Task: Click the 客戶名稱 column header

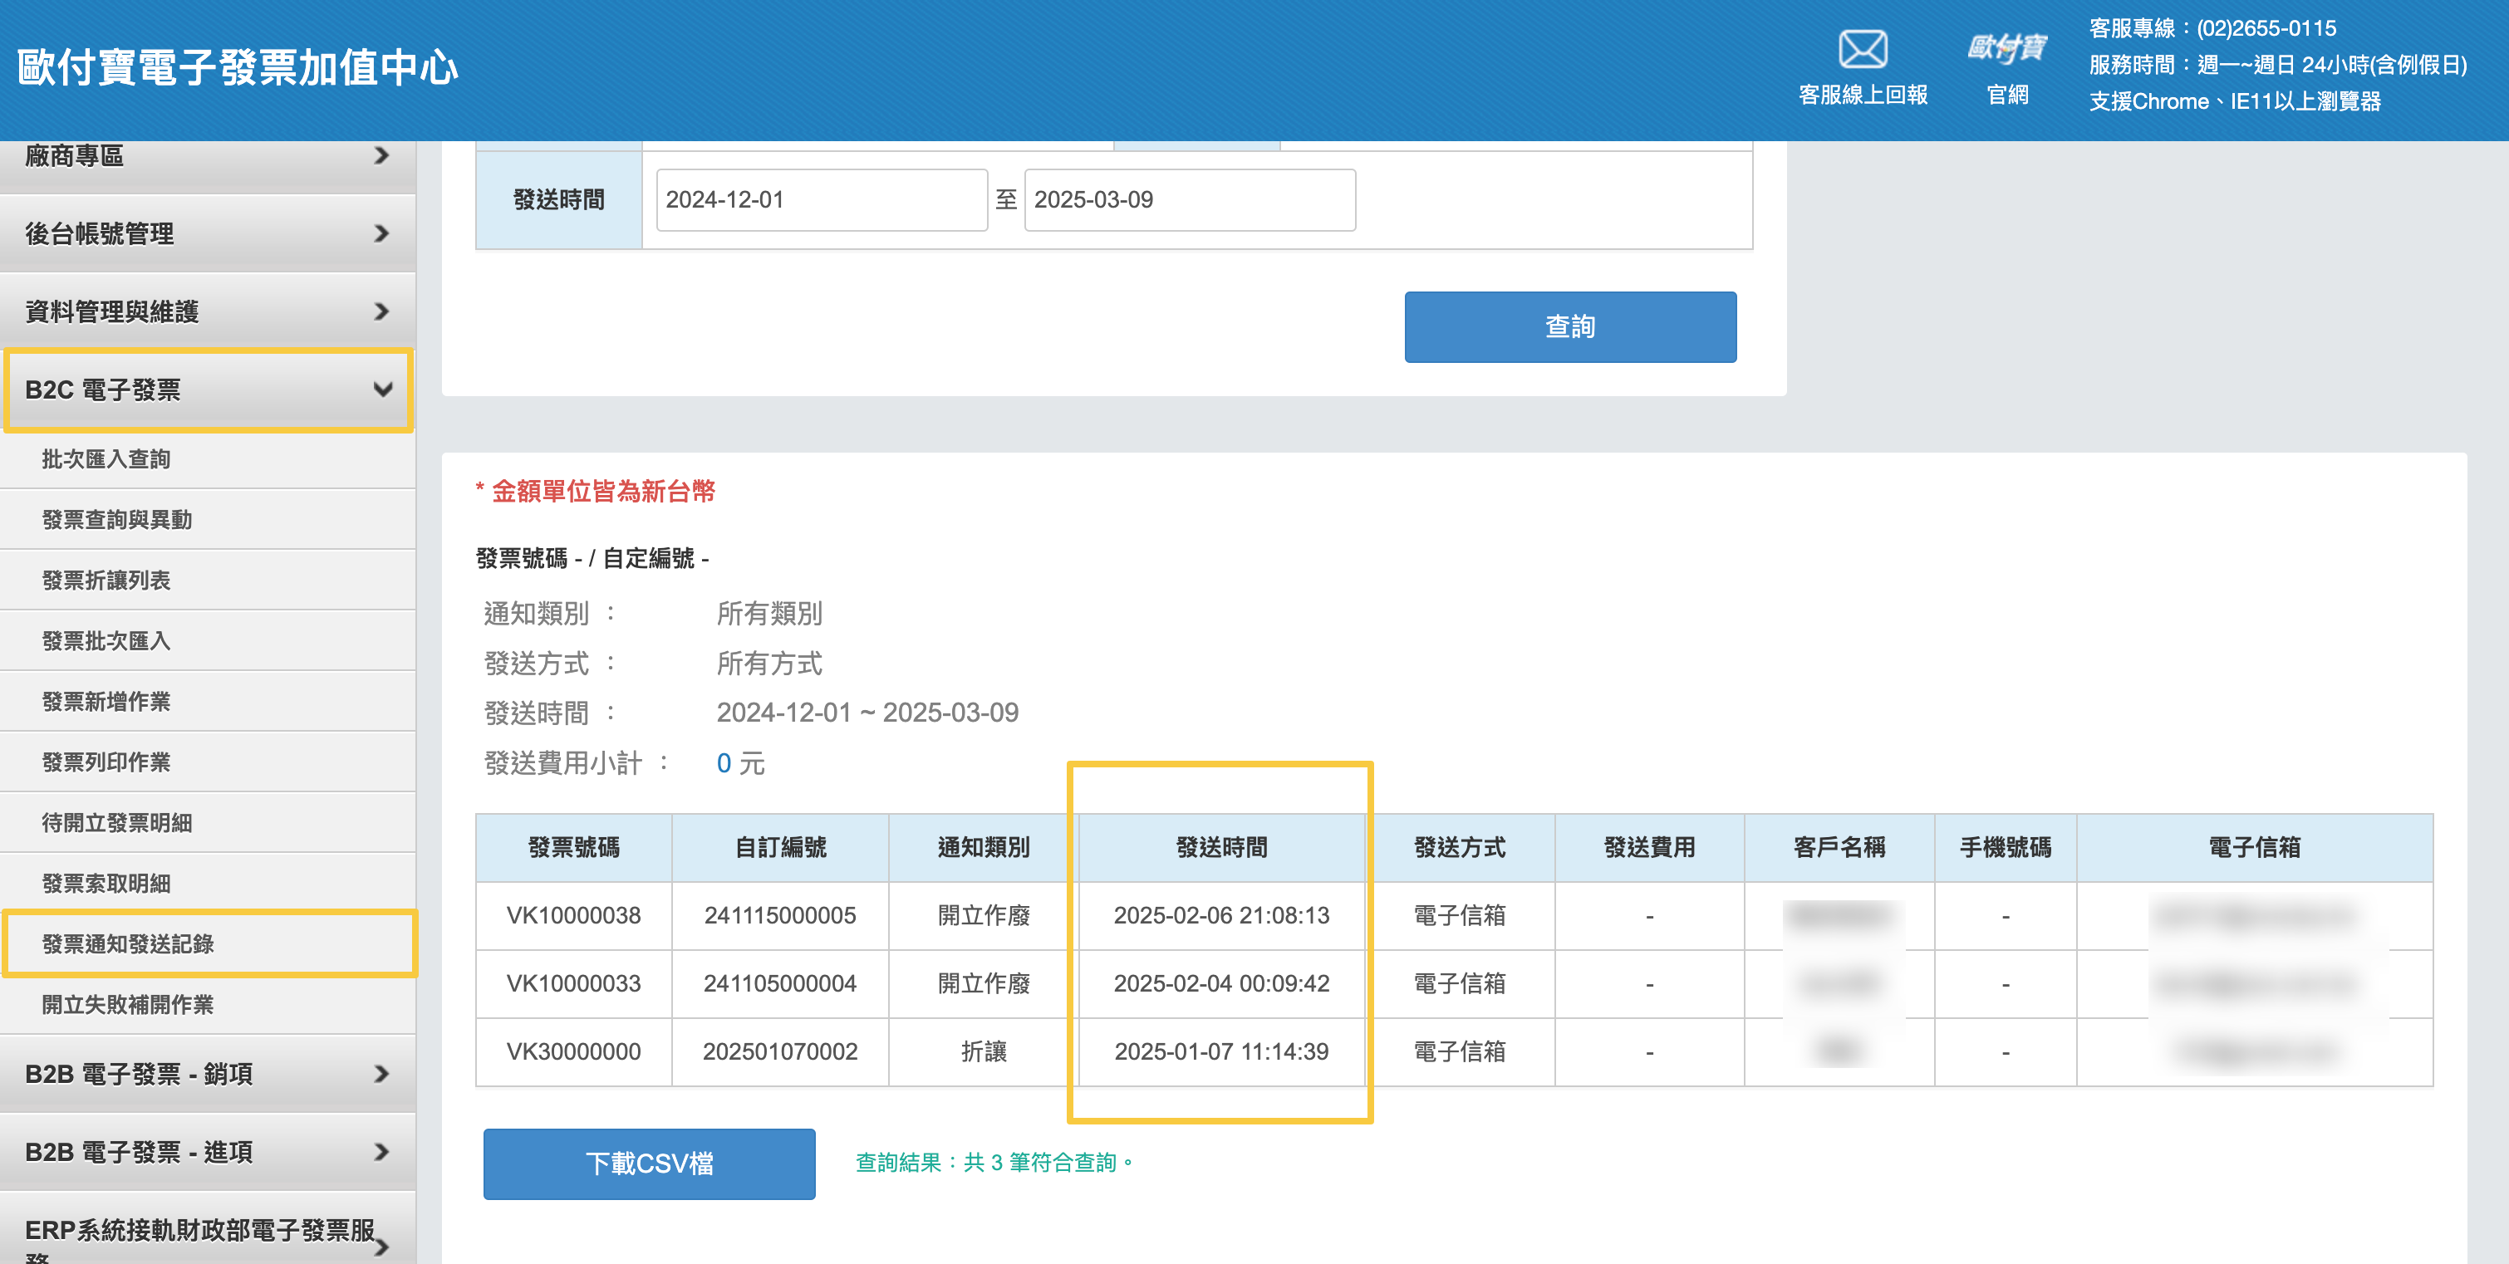Action: pos(1839,847)
